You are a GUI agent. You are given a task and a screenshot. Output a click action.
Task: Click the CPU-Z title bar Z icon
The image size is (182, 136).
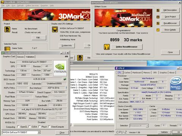coord(116,68)
